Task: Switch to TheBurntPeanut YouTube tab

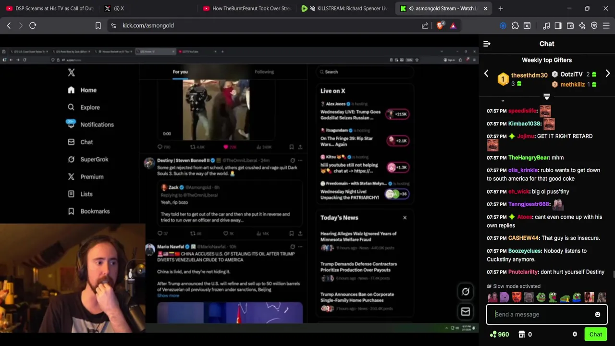Action: coord(246,8)
